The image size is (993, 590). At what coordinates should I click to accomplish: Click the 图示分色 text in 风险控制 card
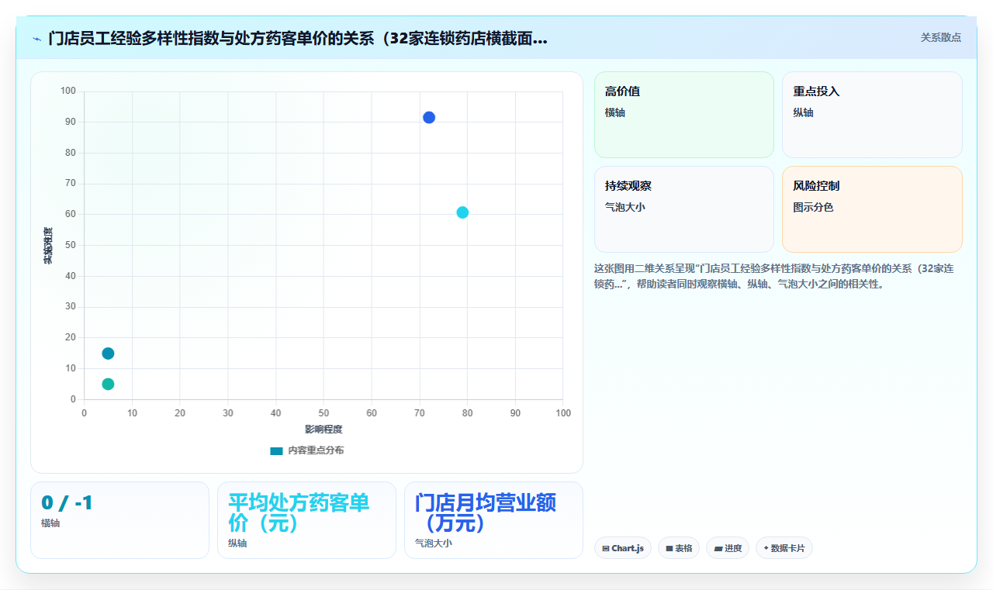click(x=813, y=208)
